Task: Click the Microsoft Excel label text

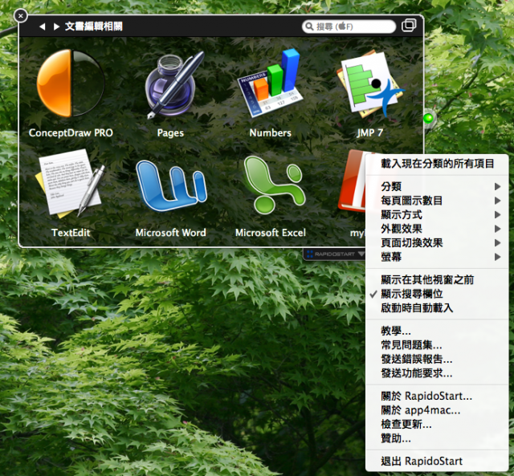Action: coord(271,233)
